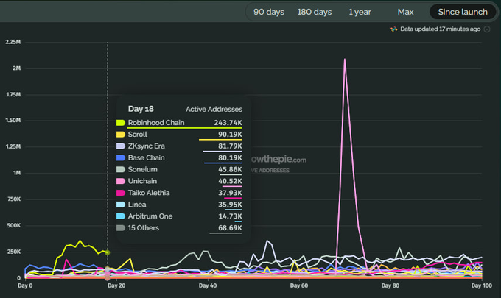Click the Taiko Alethia magenta swatch
Screen dimensions: 501x298
(121, 193)
